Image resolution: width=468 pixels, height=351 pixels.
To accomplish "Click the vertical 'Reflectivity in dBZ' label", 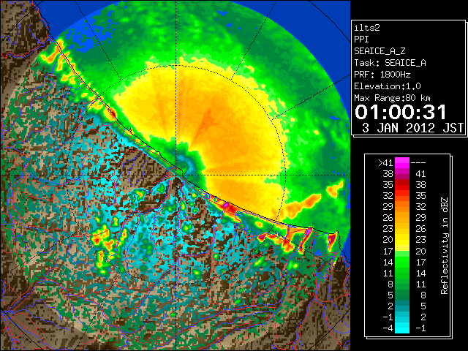I will pos(445,246).
